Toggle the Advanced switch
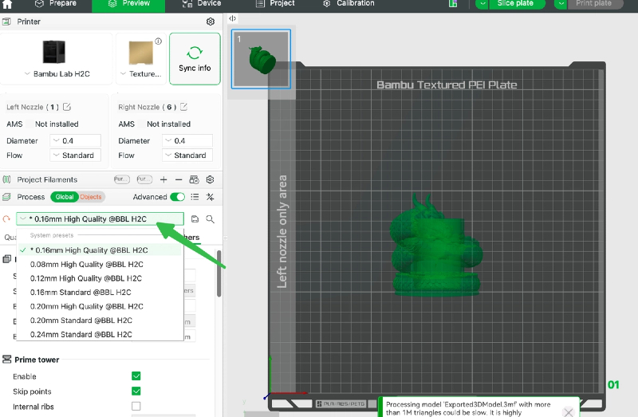638x417 pixels. click(177, 197)
